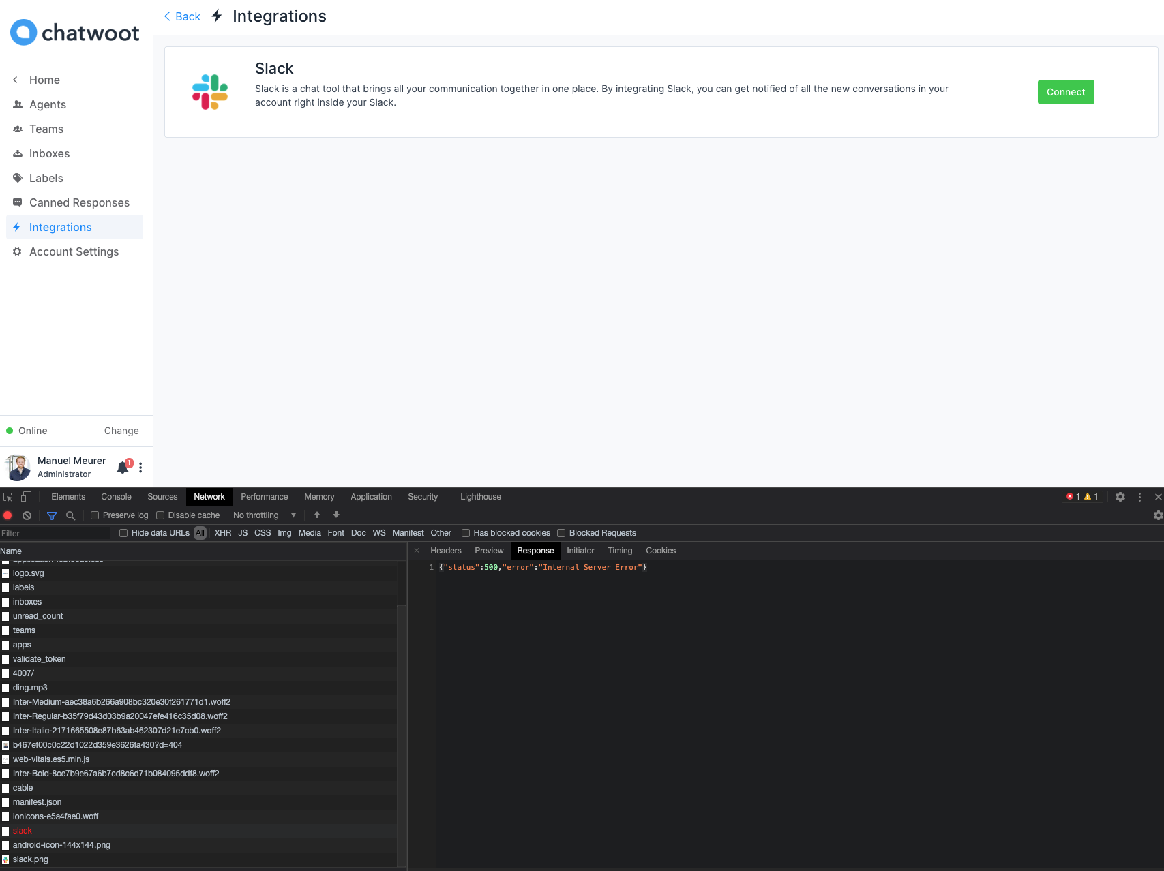Toggle the device toolbar icon
Screen dimensions: 1164x871
point(26,497)
